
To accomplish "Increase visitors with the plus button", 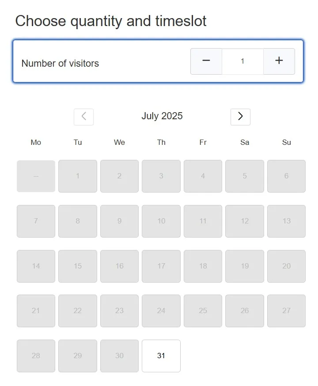I will pyautogui.click(x=279, y=61).
